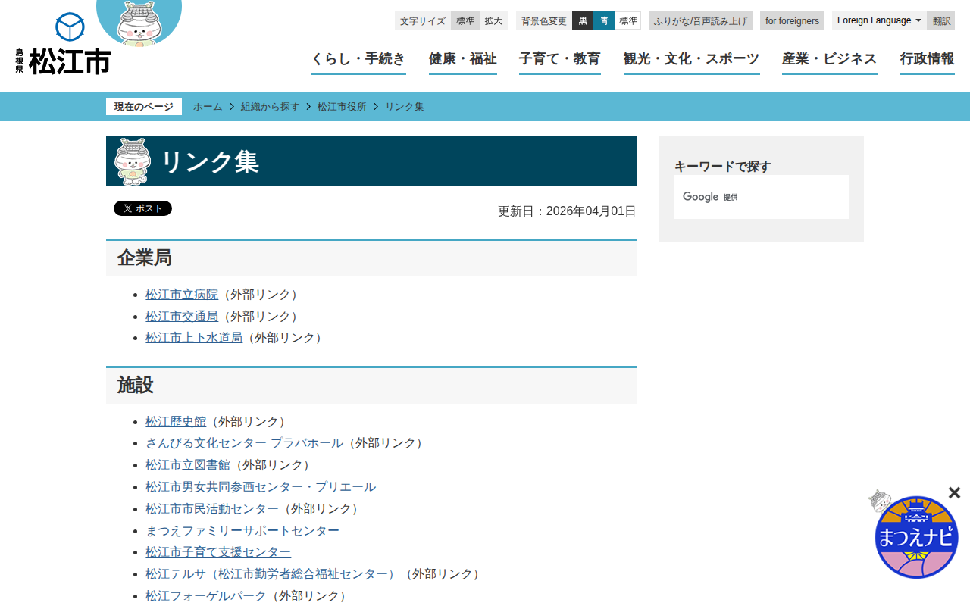The image size is (970, 606).
Task: Click the 背景色変更 label
Action: click(544, 21)
